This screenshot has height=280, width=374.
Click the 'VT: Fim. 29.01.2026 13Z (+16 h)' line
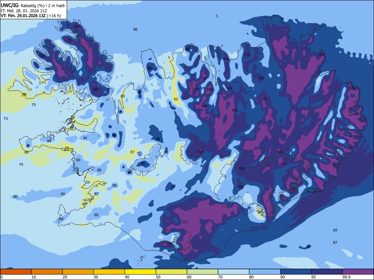point(31,16)
